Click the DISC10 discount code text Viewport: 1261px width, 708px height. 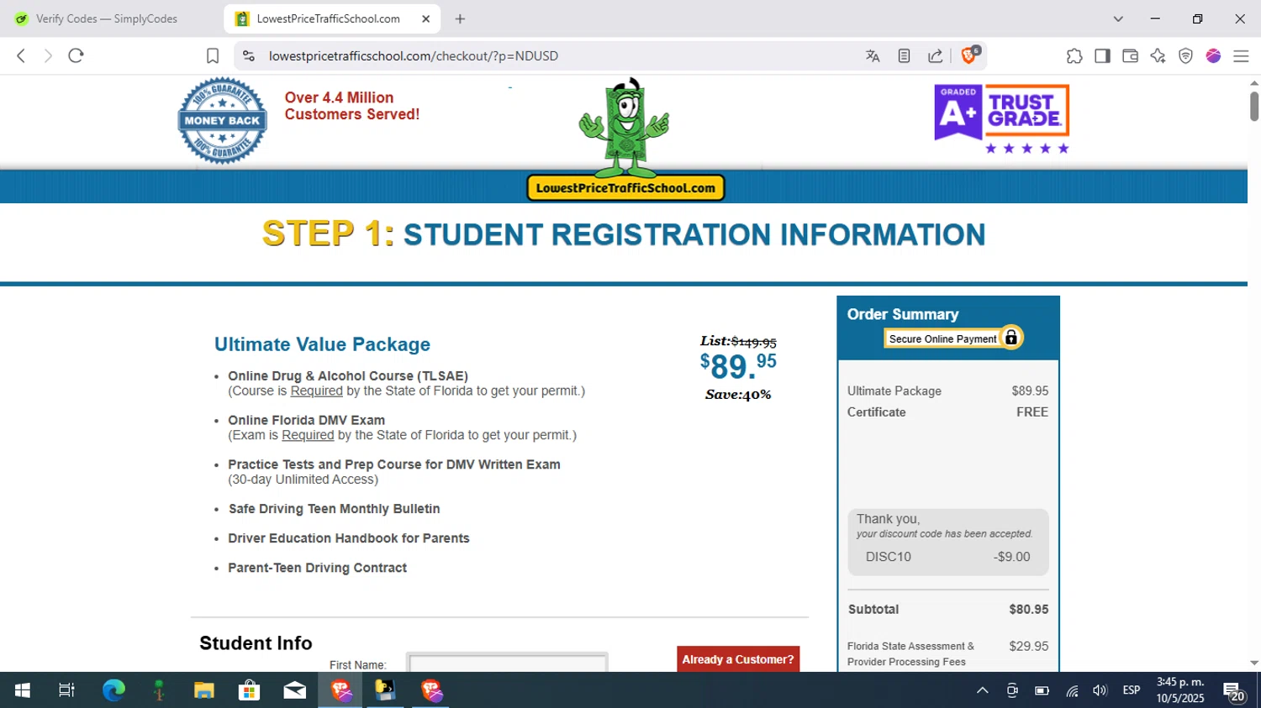[x=888, y=557]
